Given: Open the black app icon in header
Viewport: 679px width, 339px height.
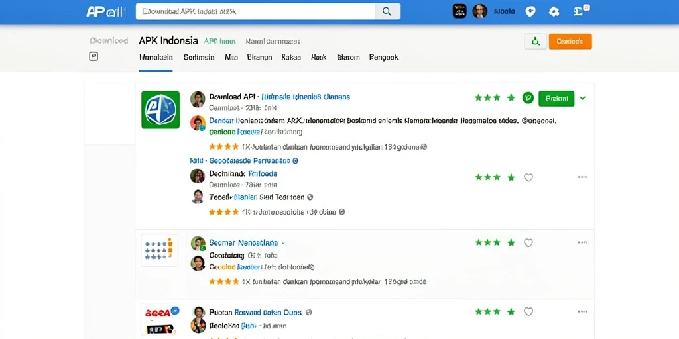Looking at the screenshot, I should pos(460,11).
